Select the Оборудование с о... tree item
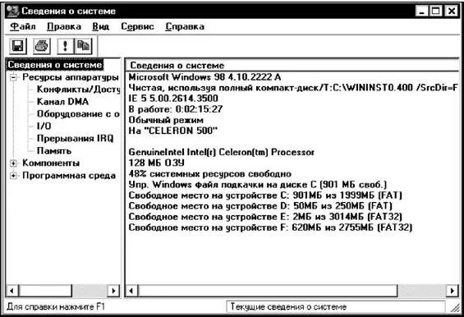Image resolution: width=464 pixels, height=317 pixels. pyautogui.click(x=78, y=114)
